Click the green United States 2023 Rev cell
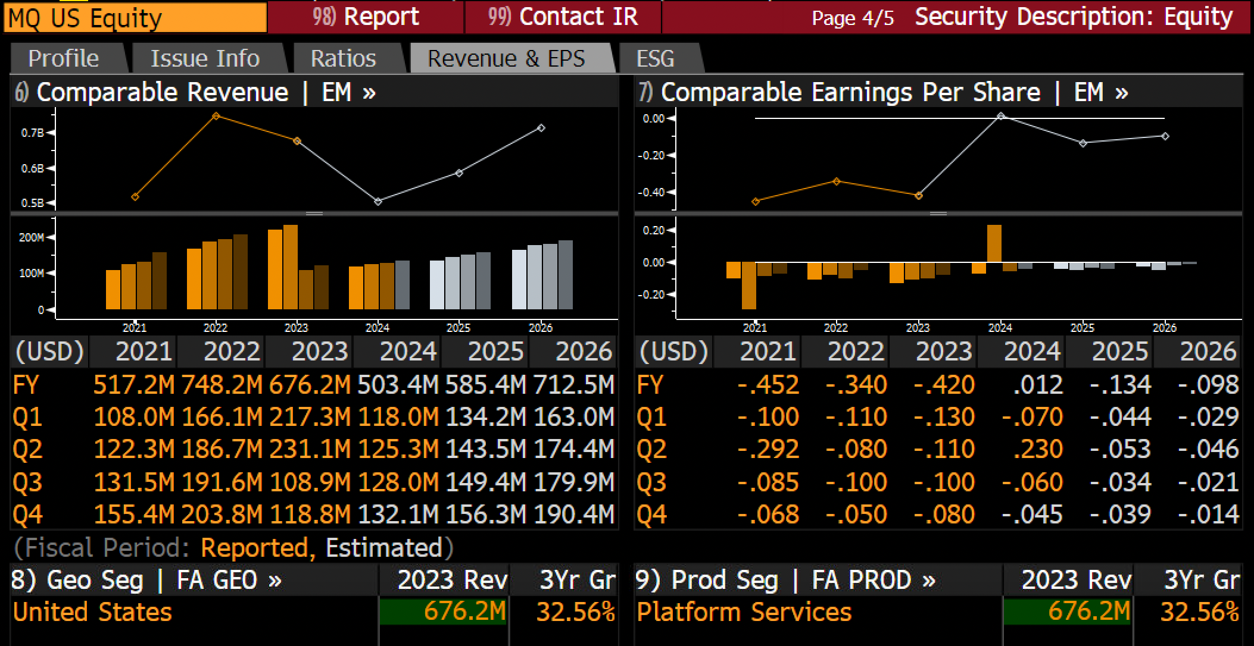 point(443,612)
